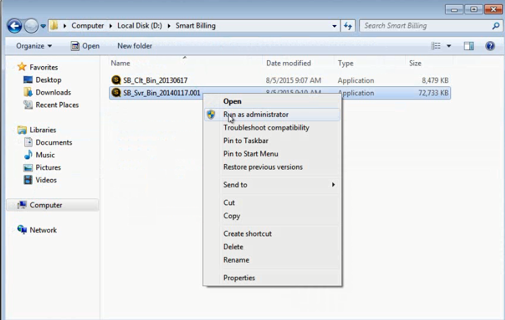Image resolution: width=505 pixels, height=320 pixels.
Task: Click Smart Billing breadcrumb segment
Action: coord(196,26)
